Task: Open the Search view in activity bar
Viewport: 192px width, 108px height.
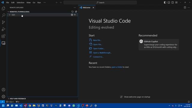Action: pos(3,15)
